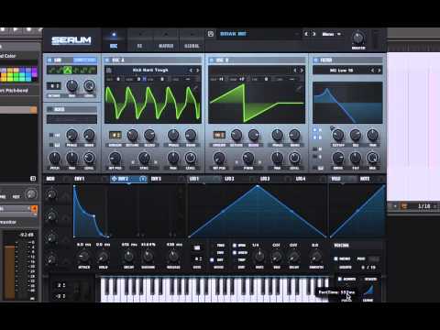Open the noise sample selector field
This screenshot has height=330, width=440.
tap(71, 119)
